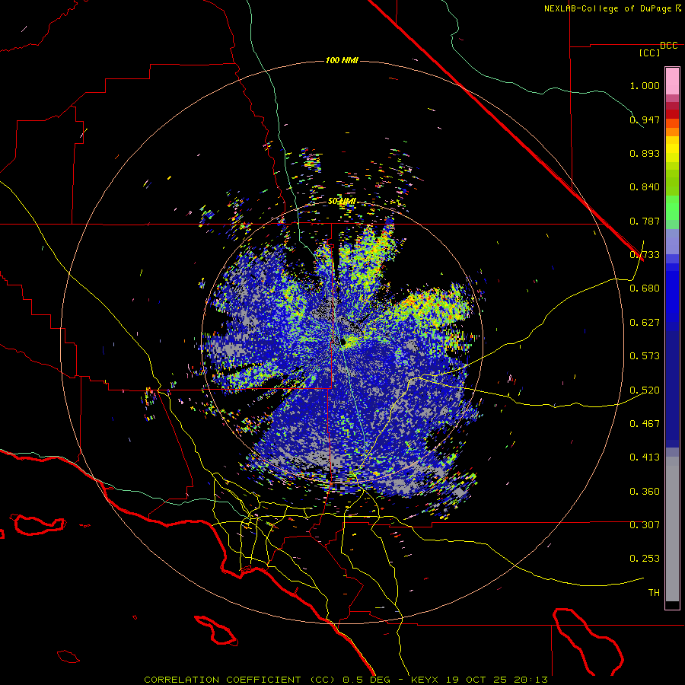
Task: Click the 0.733 scale value
Action: (x=645, y=255)
